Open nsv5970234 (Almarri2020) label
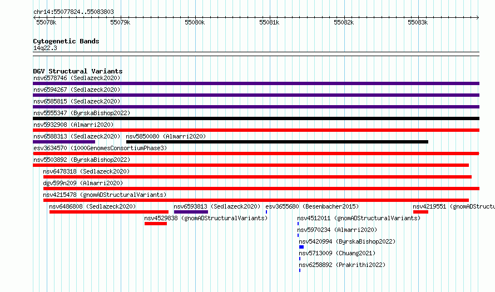This screenshot has width=495, height=292. pyautogui.click(x=337, y=230)
